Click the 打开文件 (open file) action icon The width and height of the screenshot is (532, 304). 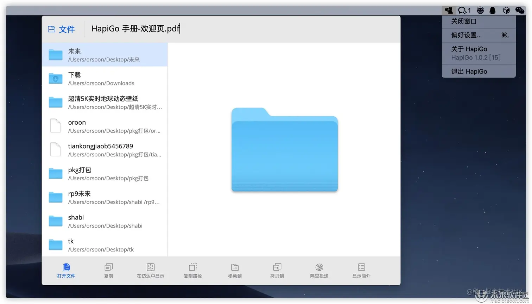[x=66, y=267]
